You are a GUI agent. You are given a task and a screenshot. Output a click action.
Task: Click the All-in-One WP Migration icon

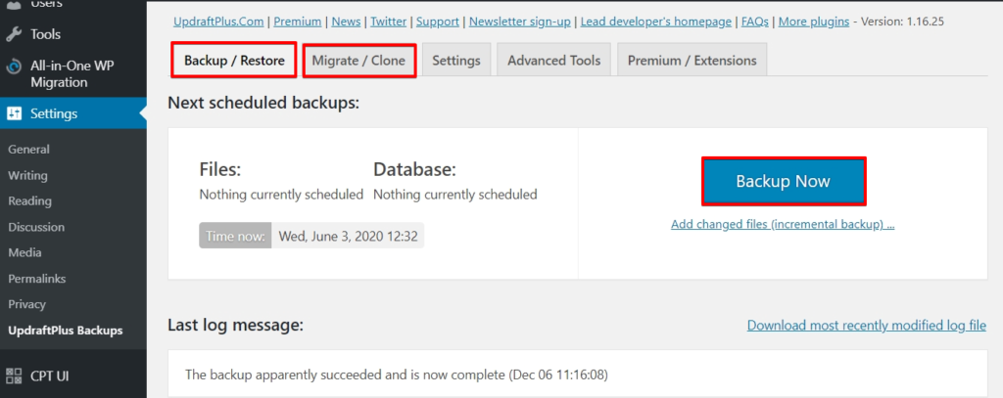14,66
